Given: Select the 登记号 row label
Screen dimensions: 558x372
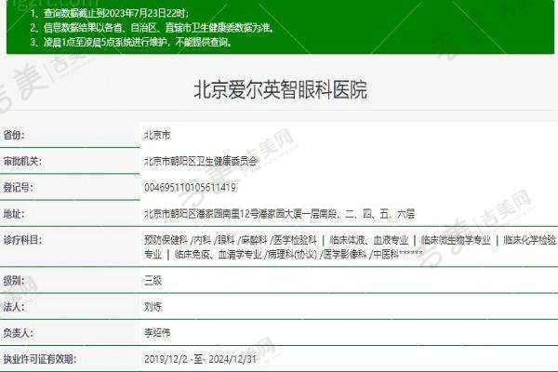Looking at the screenshot, I should [x=19, y=187].
